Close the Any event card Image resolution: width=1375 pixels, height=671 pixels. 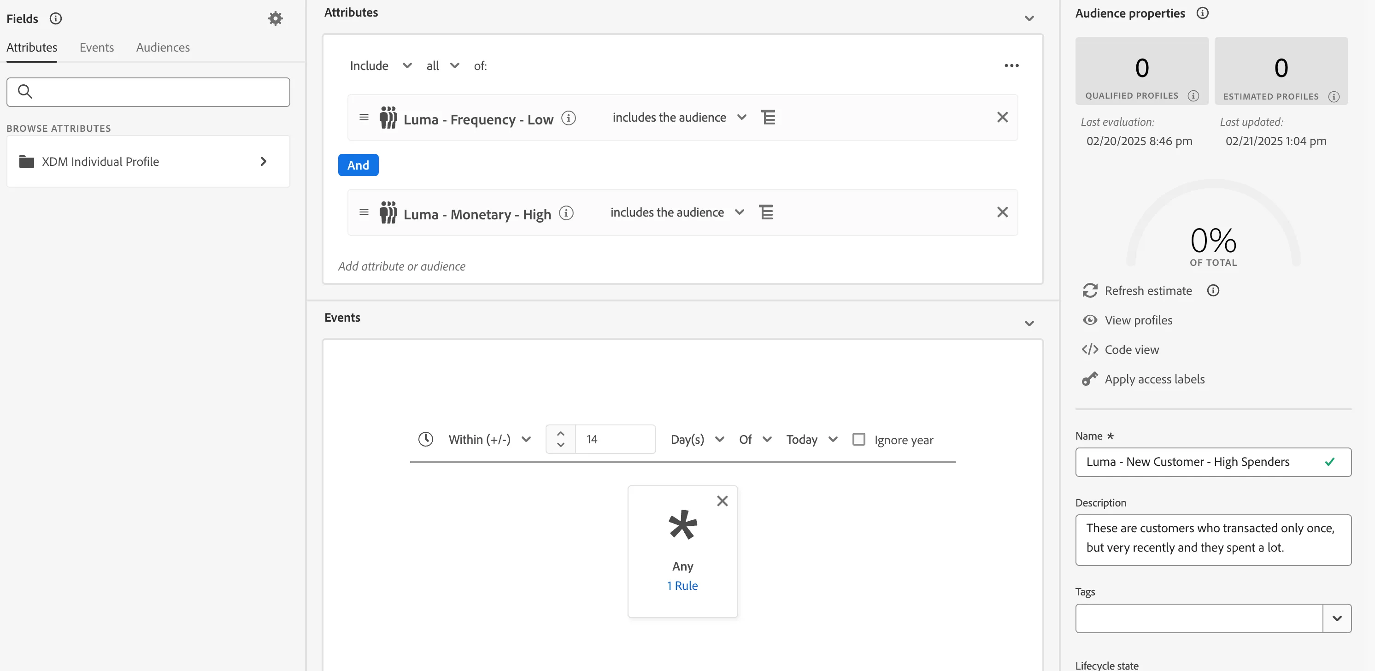722,500
